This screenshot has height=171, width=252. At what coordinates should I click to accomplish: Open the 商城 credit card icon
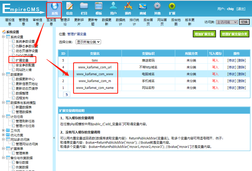[x=143, y=6]
